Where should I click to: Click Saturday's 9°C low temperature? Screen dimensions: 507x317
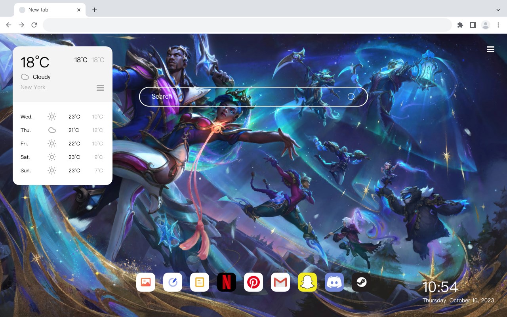(x=99, y=157)
